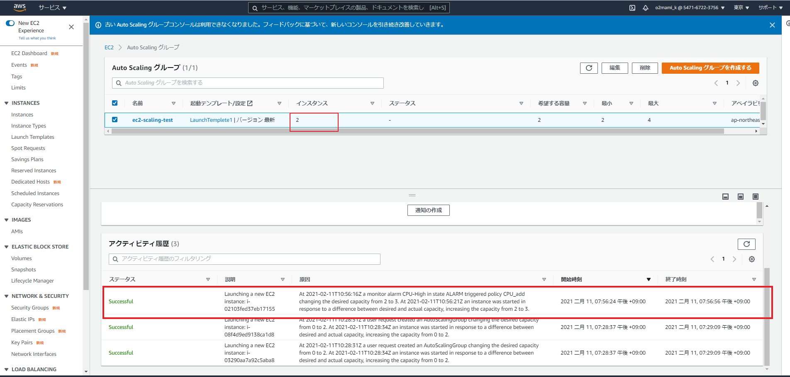Open the AWS home logo
Screen dimensions: 790x377
coord(20,7)
